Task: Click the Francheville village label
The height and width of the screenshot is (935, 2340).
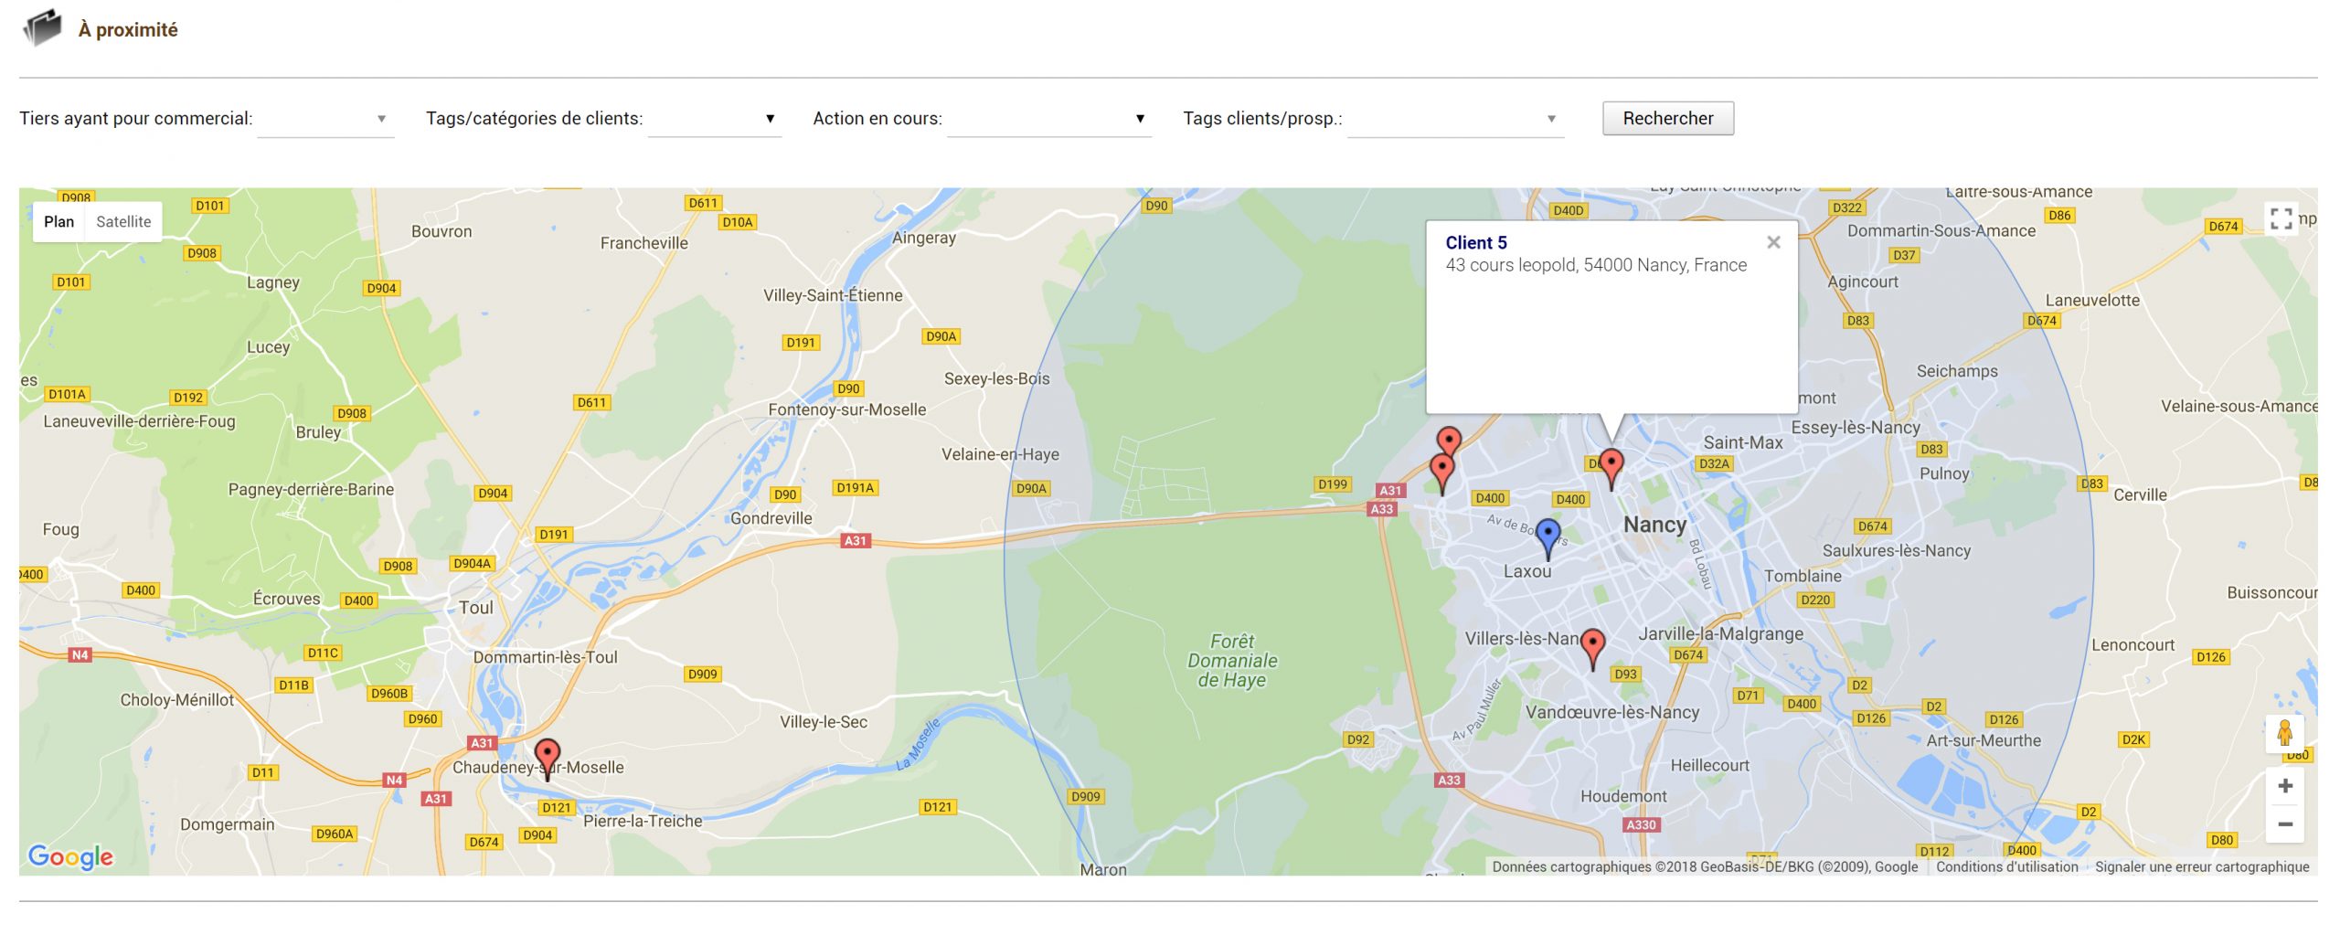Action: [x=643, y=243]
